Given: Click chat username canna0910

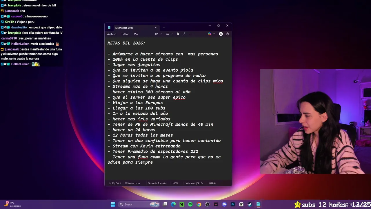Looking at the screenshot, I should [9, 38].
